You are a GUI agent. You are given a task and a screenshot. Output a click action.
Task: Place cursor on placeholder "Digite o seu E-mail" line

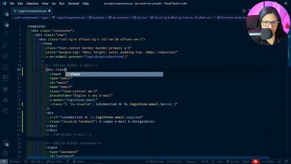tap(81, 96)
